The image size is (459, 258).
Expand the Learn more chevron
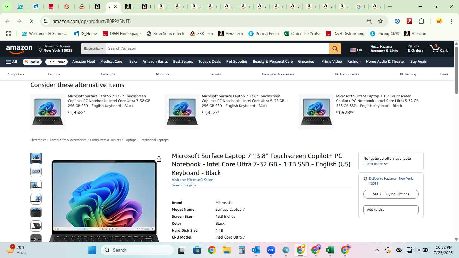tap(386, 164)
